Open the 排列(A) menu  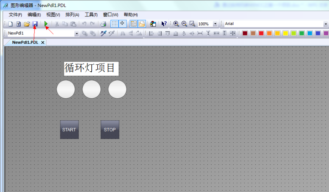(72, 15)
